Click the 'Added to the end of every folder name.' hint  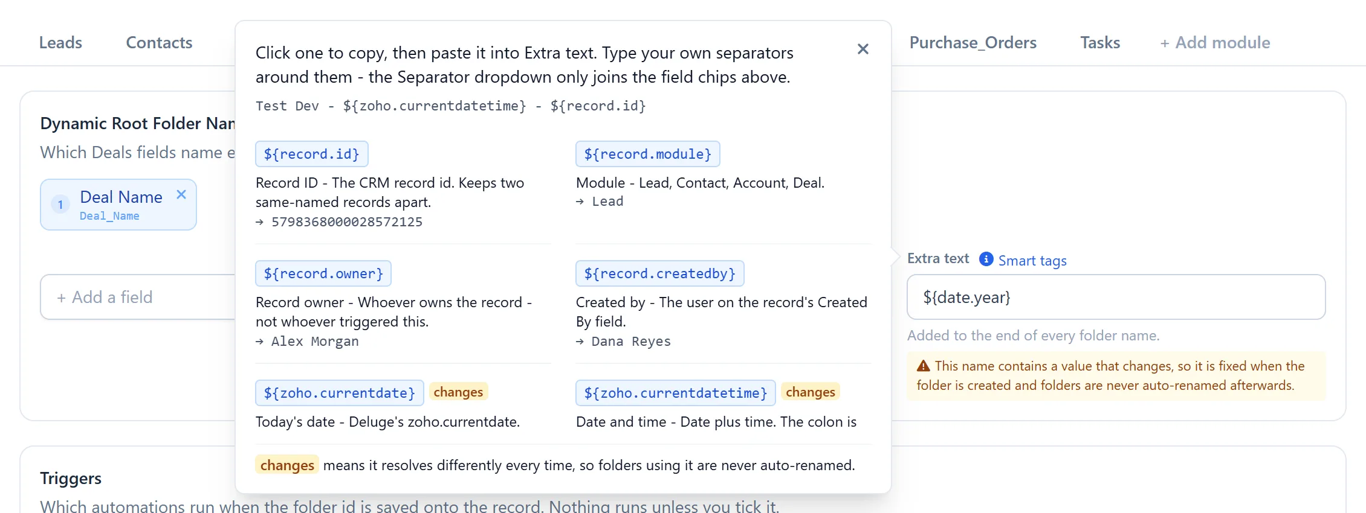coord(1034,336)
